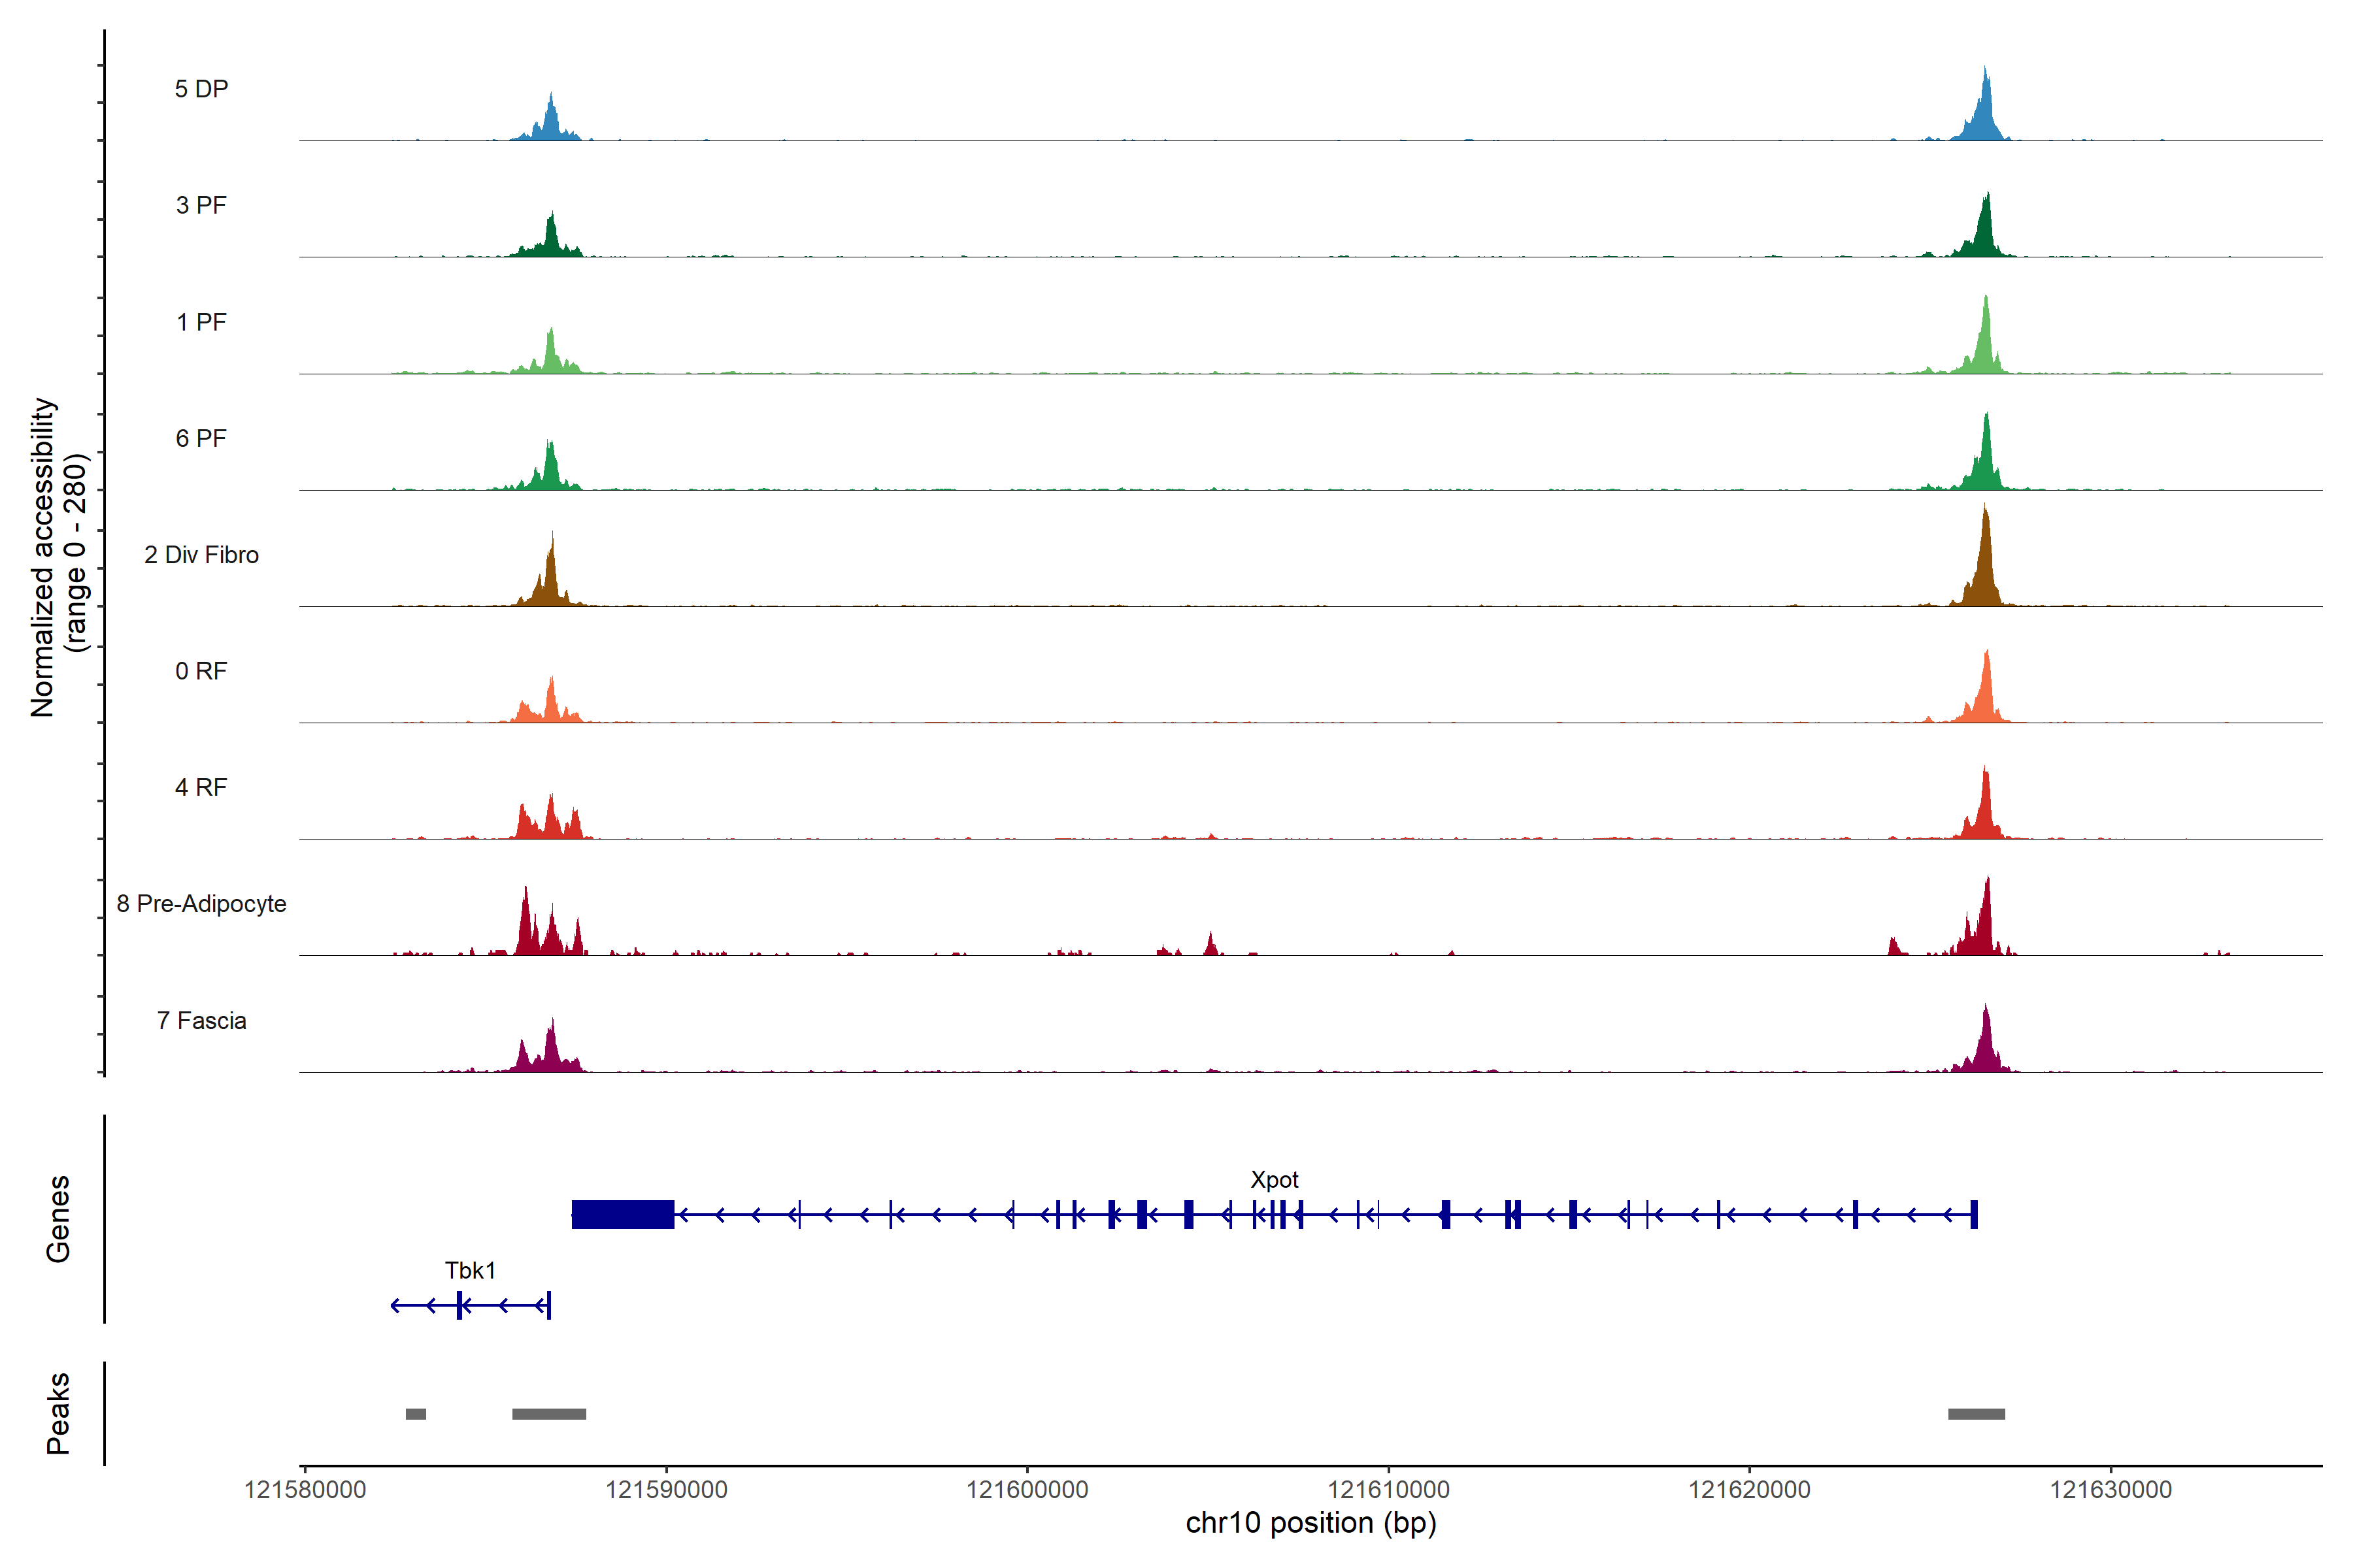This screenshot has height=1568, width=2353.
Task: Click the Peaks panel label
Action: [58, 1413]
